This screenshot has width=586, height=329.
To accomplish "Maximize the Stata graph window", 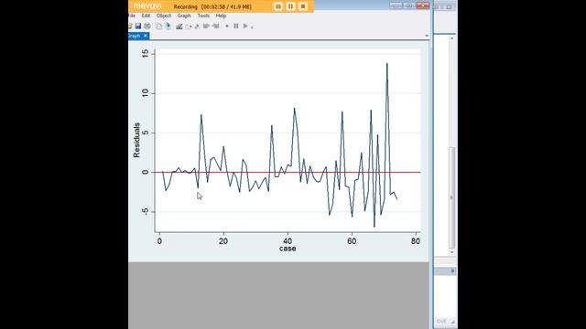I will click(409, 5).
